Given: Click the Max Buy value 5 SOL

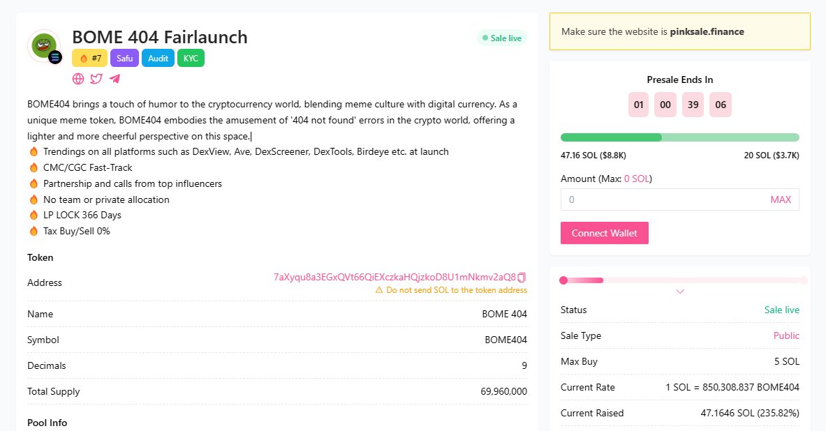Looking at the screenshot, I should (786, 361).
